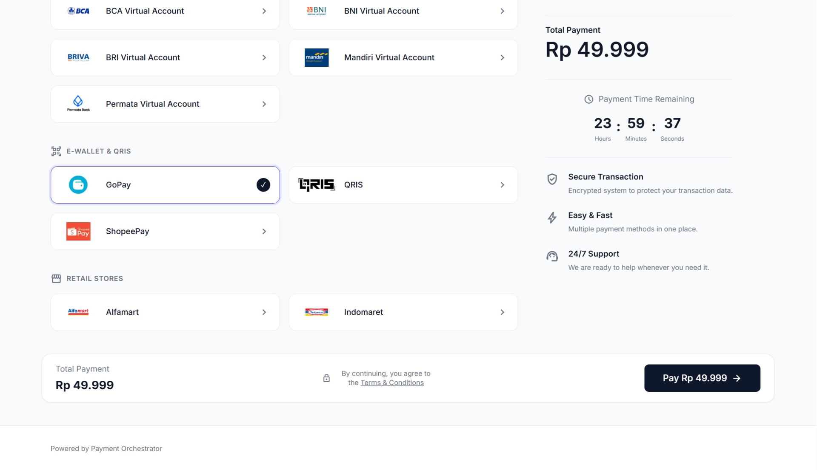Click the GoPay wallet icon
This screenshot has height=470, width=817.
(x=78, y=185)
